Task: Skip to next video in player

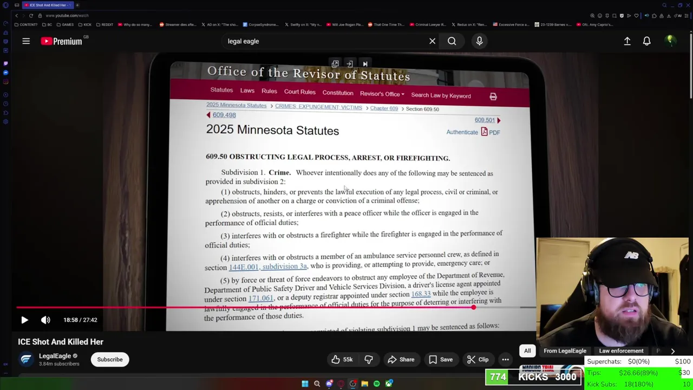Action: pyautogui.click(x=365, y=64)
